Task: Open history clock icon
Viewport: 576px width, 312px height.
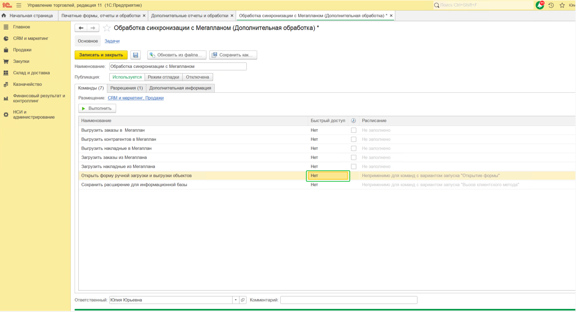Action: point(551,5)
